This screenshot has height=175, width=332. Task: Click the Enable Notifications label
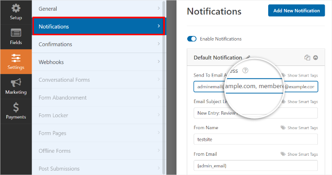pos(221,39)
